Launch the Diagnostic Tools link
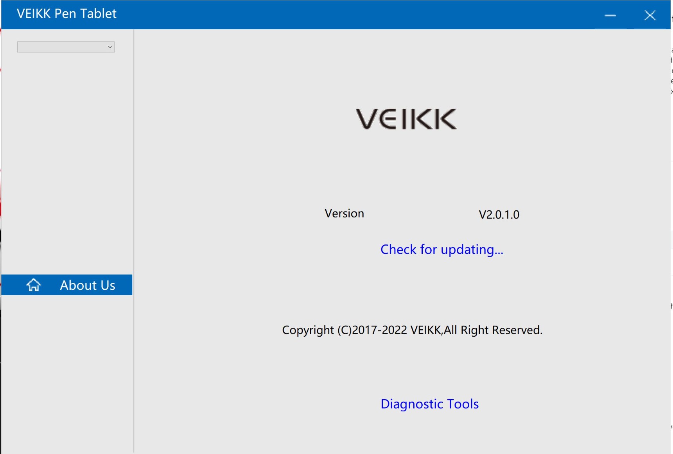Screen dimensions: 673x454 [x=430, y=404]
